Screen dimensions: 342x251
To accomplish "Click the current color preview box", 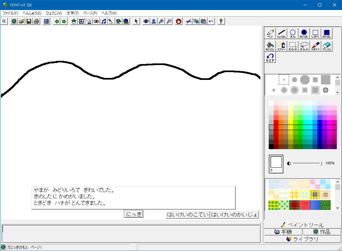I will 276,164.
